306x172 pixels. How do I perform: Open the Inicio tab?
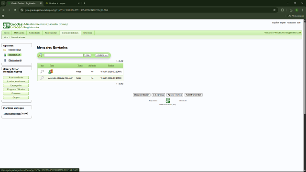pyautogui.click(x=7, y=33)
